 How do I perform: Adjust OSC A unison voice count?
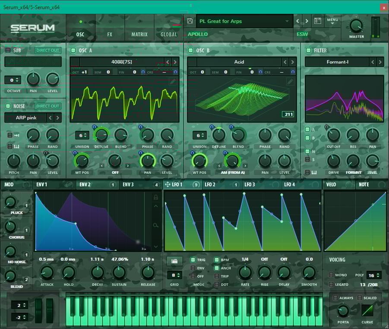click(x=82, y=135)
